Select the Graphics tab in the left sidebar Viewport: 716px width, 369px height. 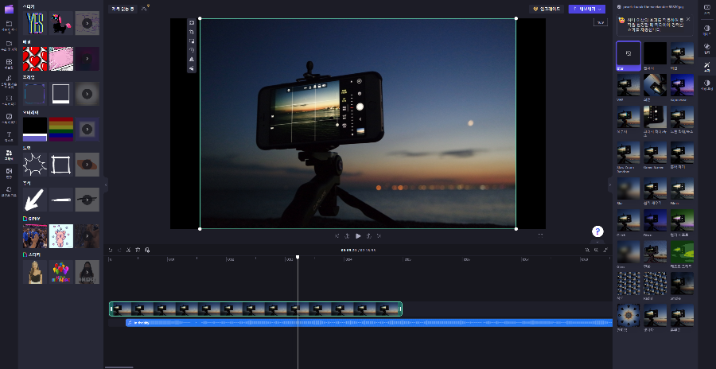coord(9,155)
